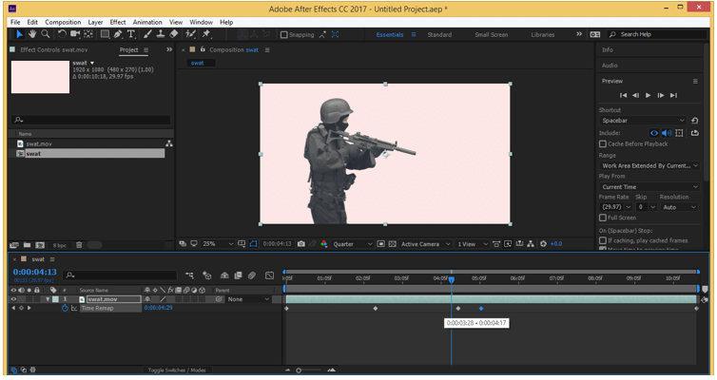Click the Toggle Switches / Modes button
This screenshot has width=717, height=380.
(176, 370)
